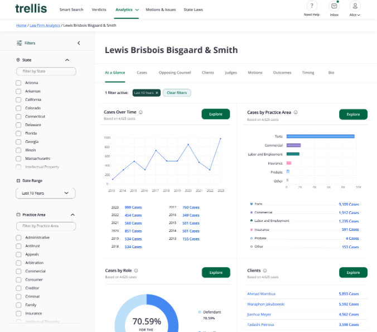Click the trellis logo

(31, 9)
